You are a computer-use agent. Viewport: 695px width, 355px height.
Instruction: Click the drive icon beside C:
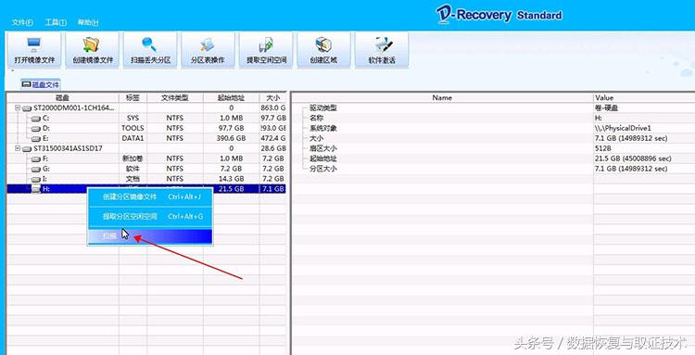click(36, 119)
